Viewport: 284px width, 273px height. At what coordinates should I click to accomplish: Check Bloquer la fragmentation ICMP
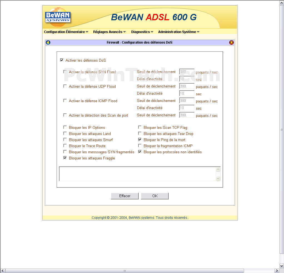tap(140, 146)
